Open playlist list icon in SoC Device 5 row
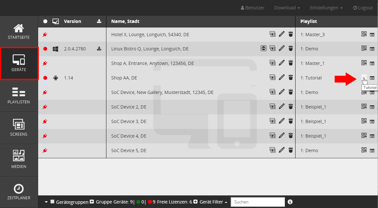Screen dimensions: 378x208 (x=372, y=151)
